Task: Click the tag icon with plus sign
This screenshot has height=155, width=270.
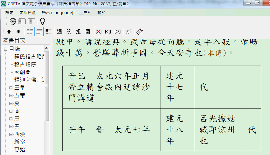Action: click(x=140, y=32)
